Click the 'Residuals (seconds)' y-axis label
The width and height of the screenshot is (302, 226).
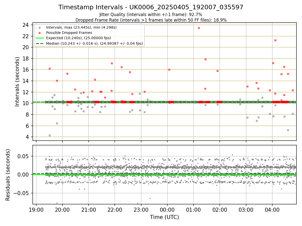[x=8, y=175]
